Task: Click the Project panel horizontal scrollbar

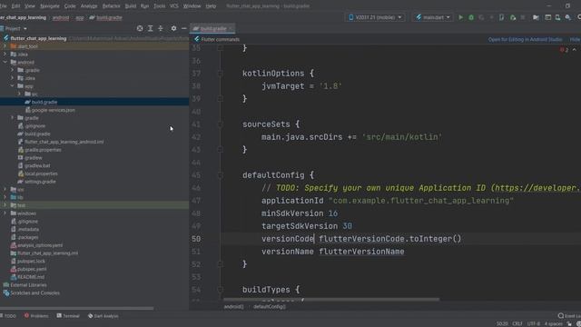Action: tap(76, 308)
